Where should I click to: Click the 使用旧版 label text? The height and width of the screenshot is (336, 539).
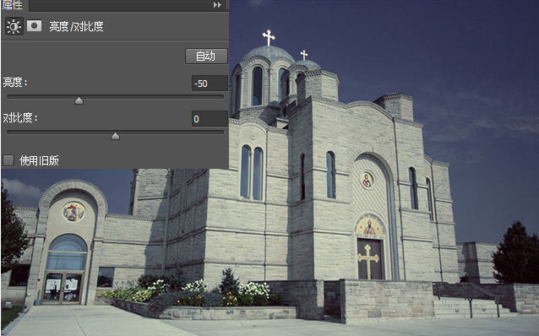click(39, 160)
